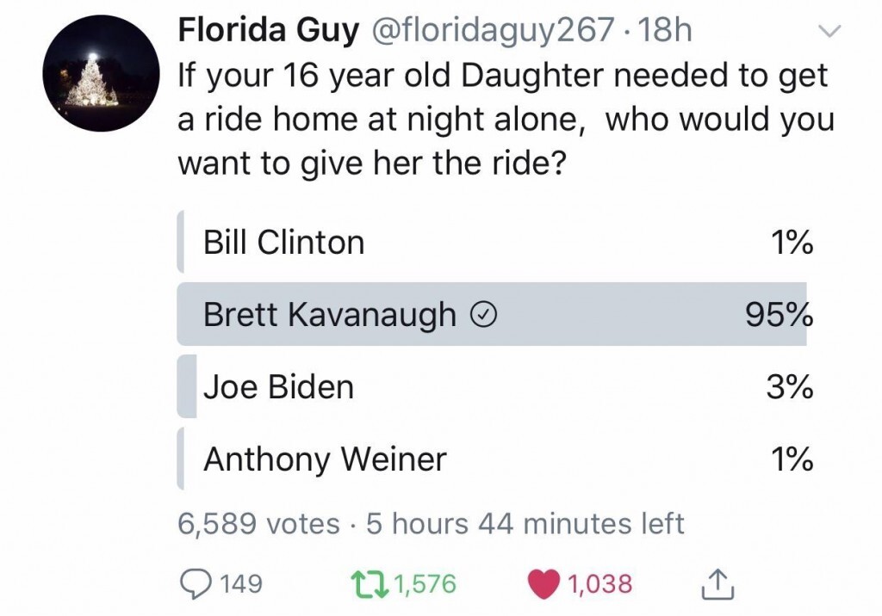Viewport: 882px width, 616px height.
Task: Open the share tweet icon
Action: (x=716, y=586)
